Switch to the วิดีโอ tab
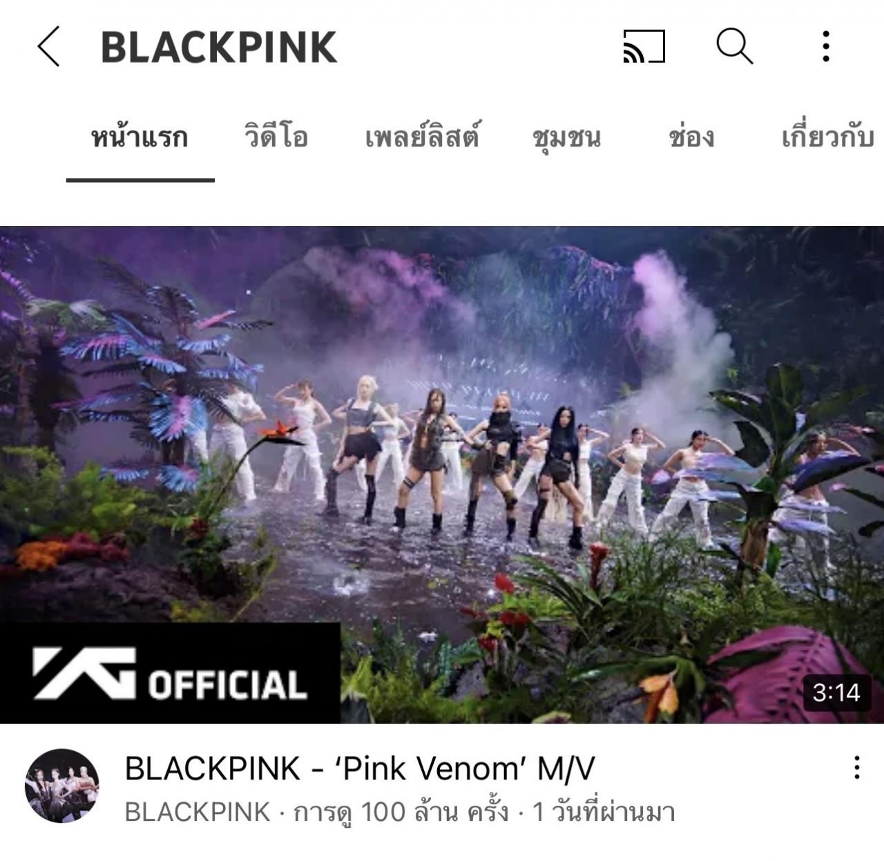The width and height of the screenshot is (884, 861). 276,136
